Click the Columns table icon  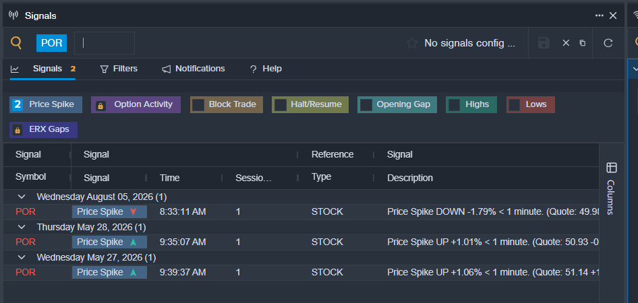point(612,168)
